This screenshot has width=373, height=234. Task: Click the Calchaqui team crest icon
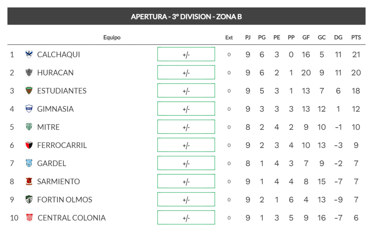29,54
